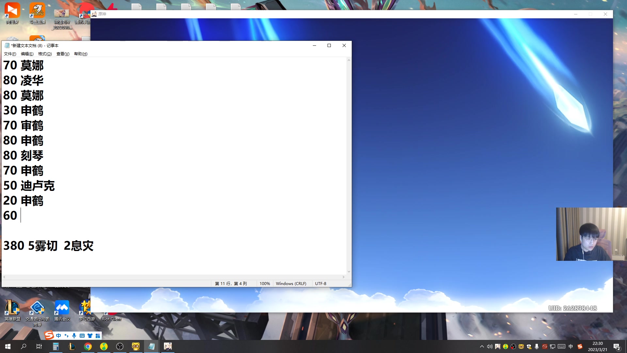Image resolution: width=627 pixels, height=353 pixels.
Task: Open the notification center button
Action: tap(617, 346)
